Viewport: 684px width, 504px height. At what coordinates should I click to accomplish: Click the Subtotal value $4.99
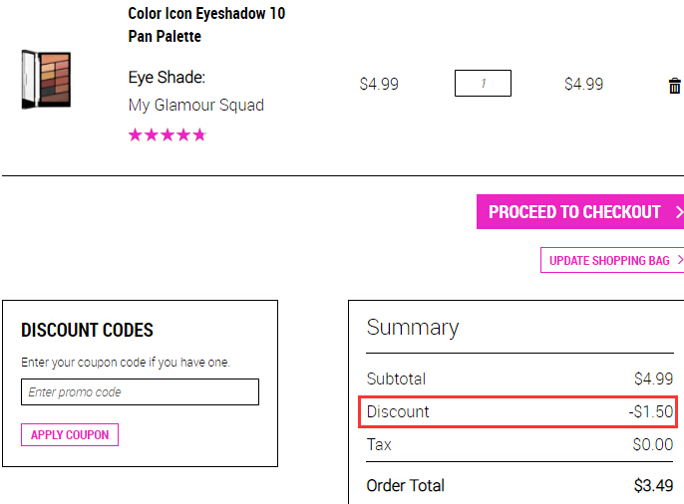[653, 378]
